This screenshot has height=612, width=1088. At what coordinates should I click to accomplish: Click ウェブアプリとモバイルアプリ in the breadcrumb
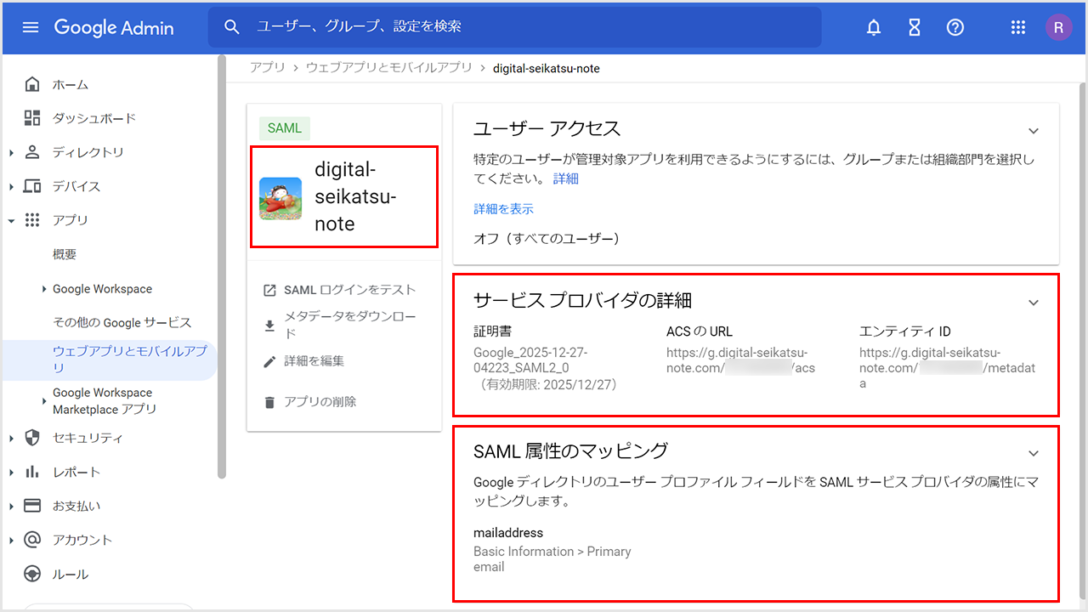388,68
